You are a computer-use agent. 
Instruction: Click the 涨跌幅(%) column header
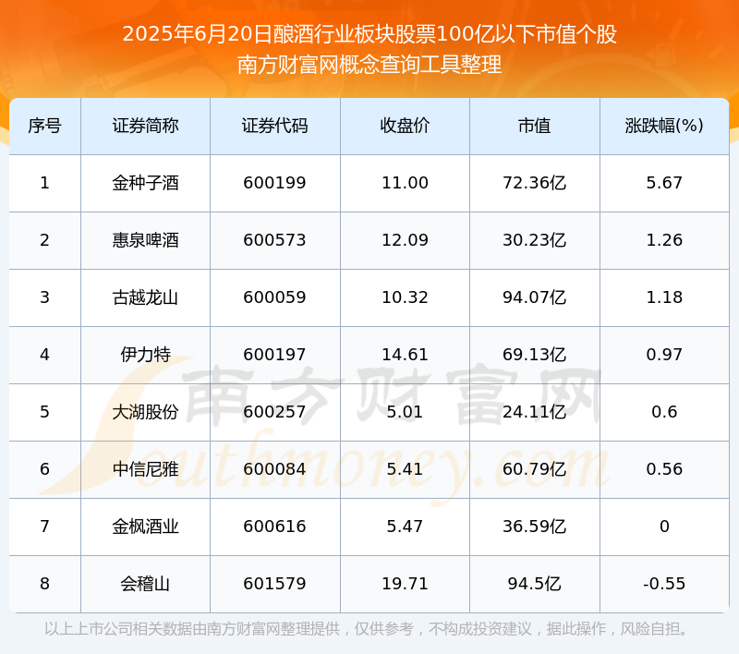[664, 126]
